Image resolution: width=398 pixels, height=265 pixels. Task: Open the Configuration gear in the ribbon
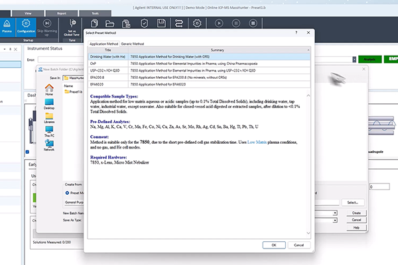click(x=26, y=26)
